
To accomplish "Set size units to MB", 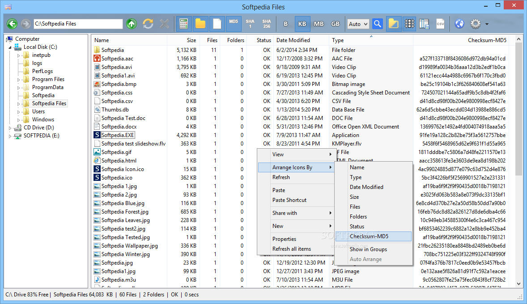I will (319, 24).
